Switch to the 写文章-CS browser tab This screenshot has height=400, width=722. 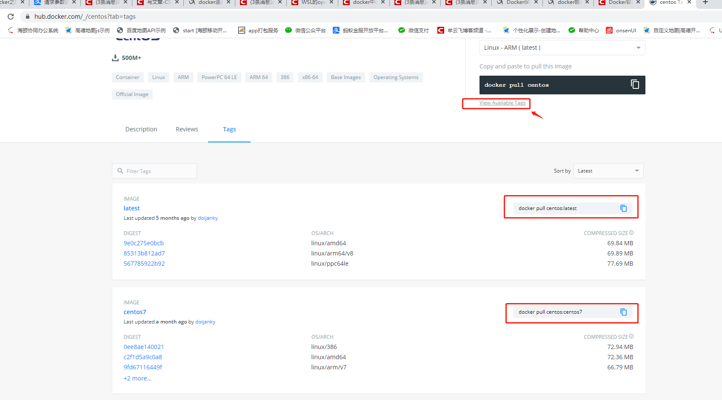pos(157,3)
